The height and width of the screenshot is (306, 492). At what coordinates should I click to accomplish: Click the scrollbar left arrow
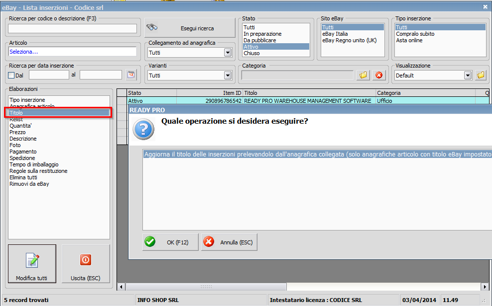122,287
